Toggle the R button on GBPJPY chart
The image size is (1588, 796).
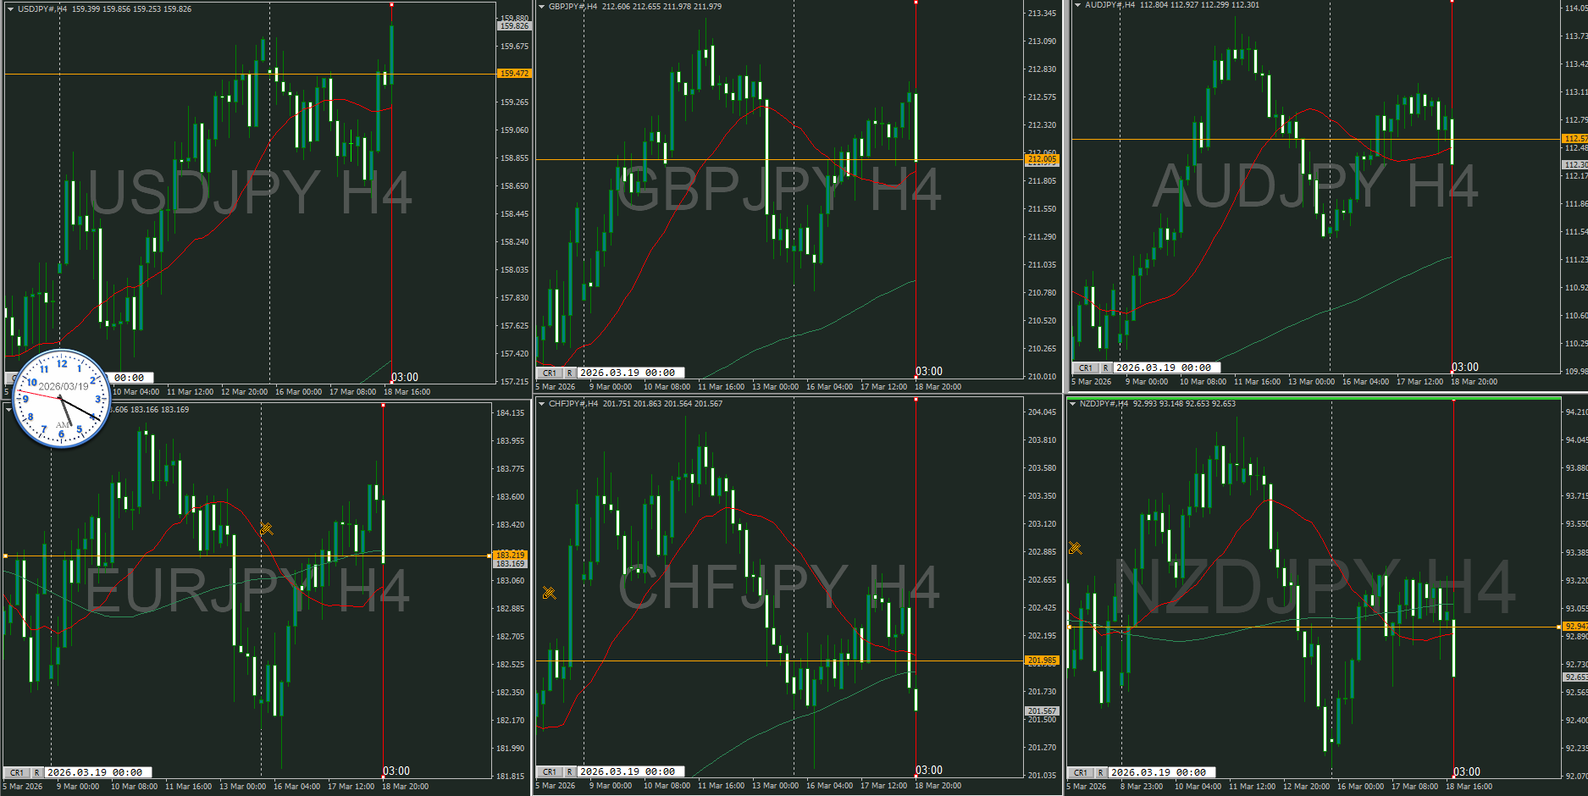(x=569, y=373)
